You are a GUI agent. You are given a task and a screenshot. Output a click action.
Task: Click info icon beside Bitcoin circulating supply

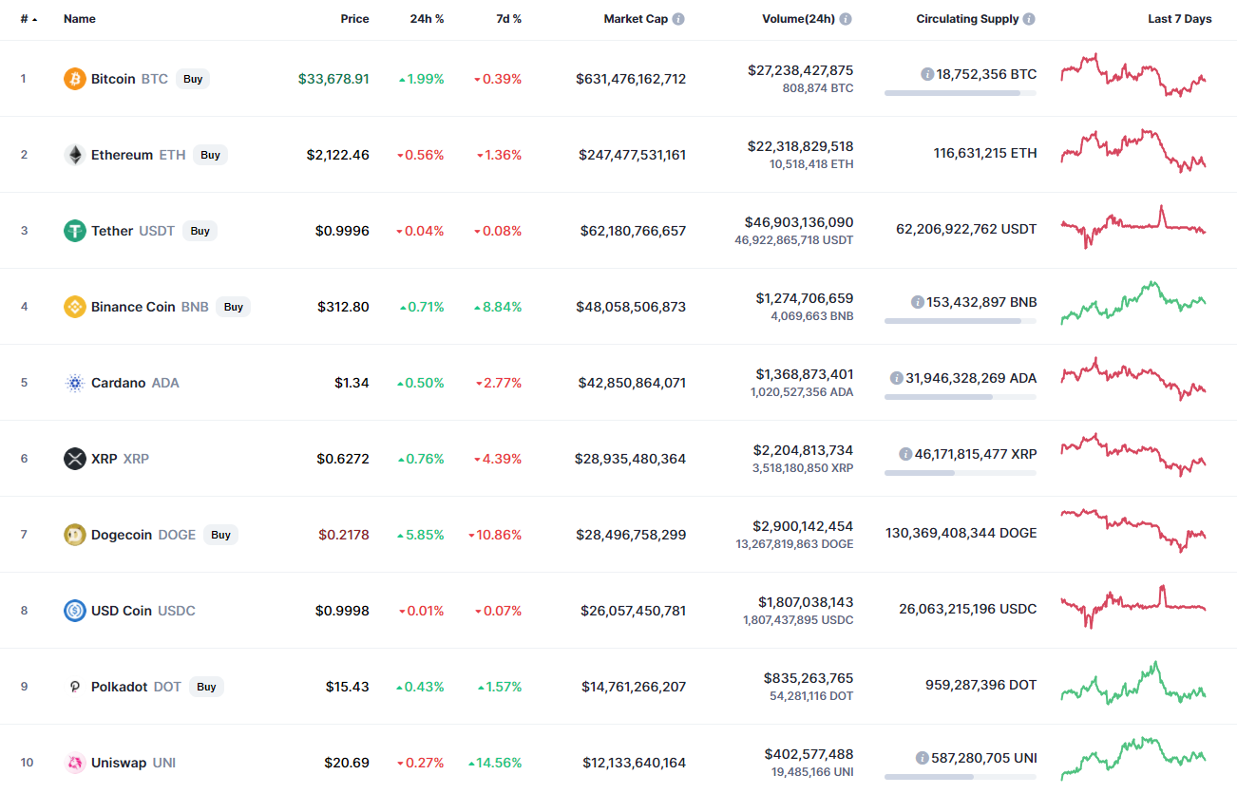[x=927, y=74]
